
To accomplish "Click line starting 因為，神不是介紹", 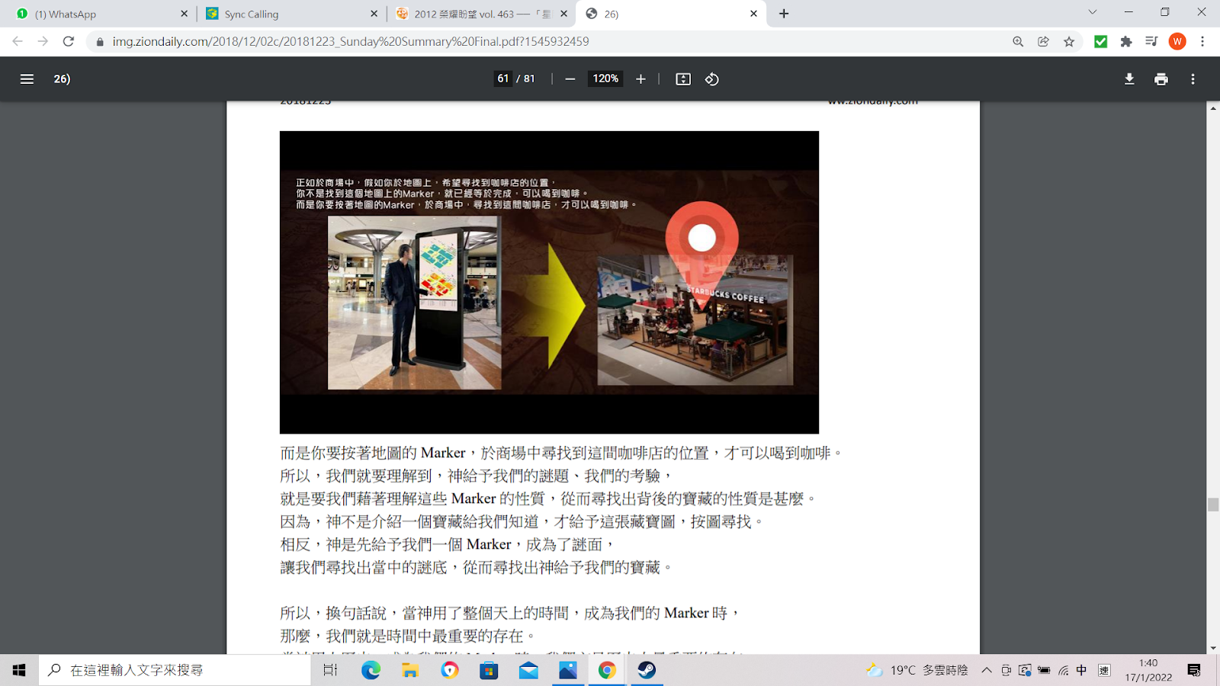I will pyautogui.click(x=522, y=521).
